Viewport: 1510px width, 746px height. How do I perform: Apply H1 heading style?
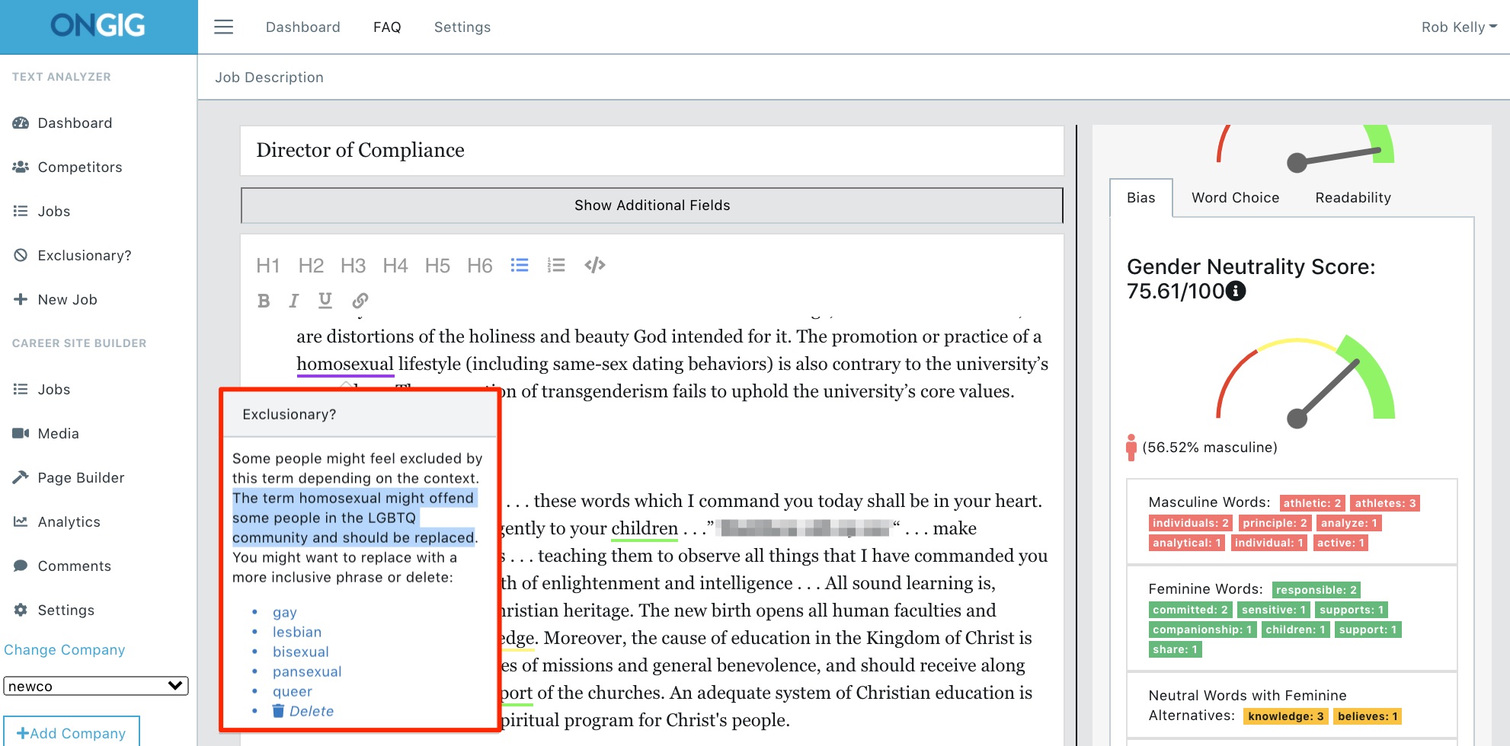[267, 266]
